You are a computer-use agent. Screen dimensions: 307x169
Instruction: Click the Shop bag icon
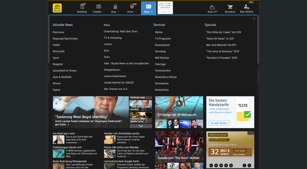tap(115, 6)
